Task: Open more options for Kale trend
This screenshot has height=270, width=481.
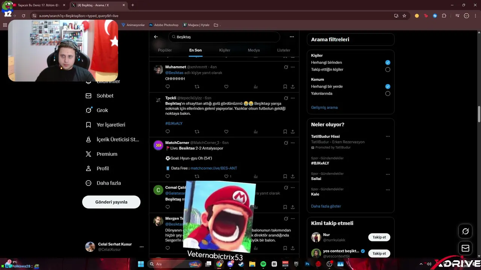Action: (388, 190)
